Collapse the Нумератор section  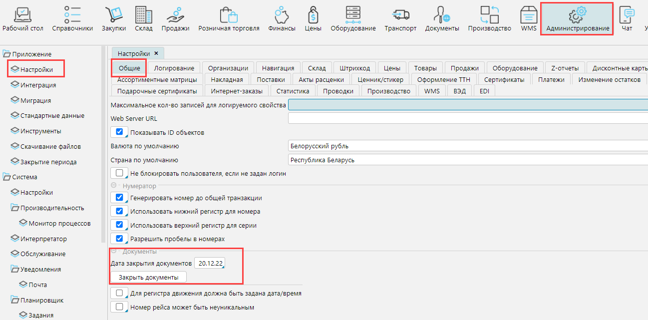[114, 186]
